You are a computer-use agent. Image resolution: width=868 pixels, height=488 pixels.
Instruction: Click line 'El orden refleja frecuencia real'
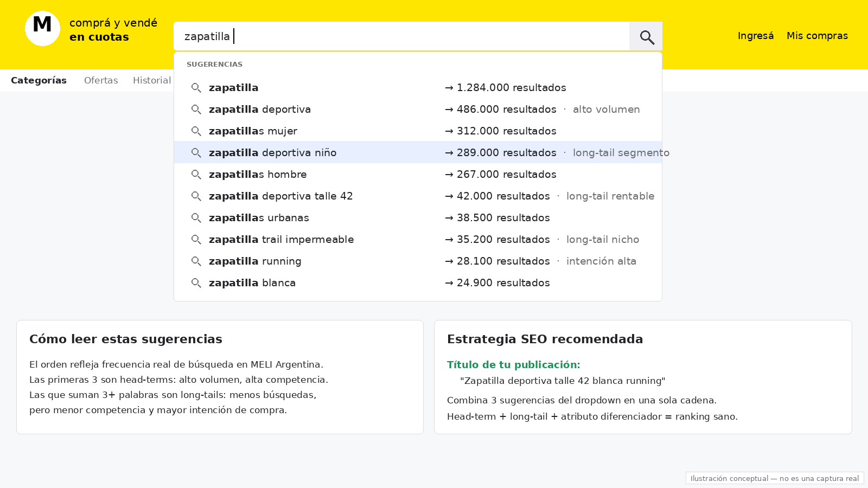point(176,364)
